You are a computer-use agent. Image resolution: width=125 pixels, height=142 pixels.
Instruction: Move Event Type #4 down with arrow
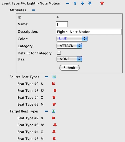pos(82,3)
